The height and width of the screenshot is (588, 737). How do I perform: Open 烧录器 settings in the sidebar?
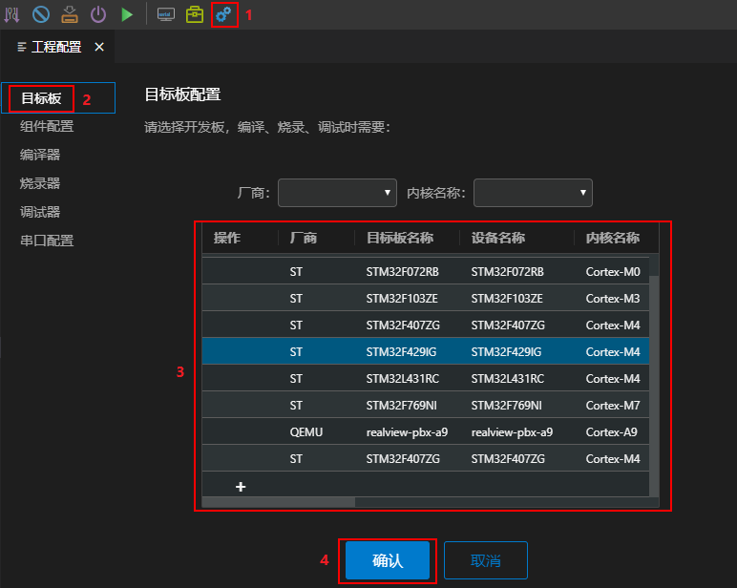pos(40,183)
